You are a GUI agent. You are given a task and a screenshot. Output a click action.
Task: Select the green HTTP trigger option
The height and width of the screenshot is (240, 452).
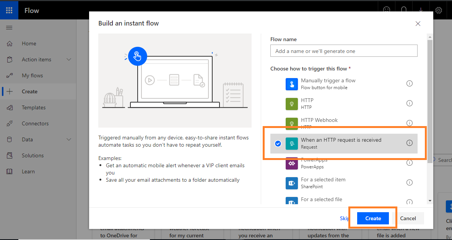click(x=344, y=103)
